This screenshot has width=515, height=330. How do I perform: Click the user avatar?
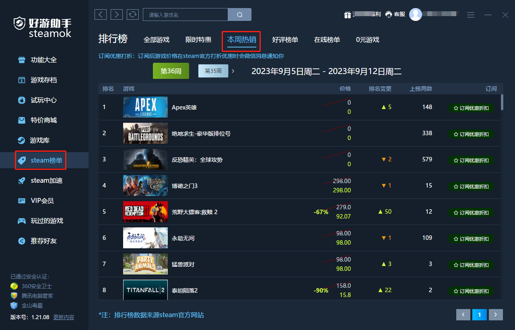click(x=416, y=14)
